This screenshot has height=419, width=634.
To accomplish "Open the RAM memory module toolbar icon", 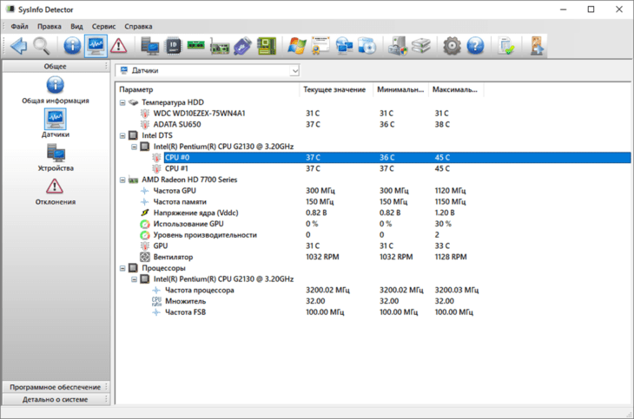I will [195, 45].
